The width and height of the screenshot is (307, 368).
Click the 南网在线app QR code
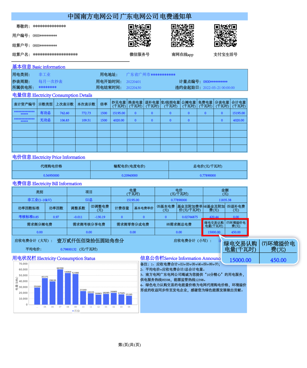[182, 36]
